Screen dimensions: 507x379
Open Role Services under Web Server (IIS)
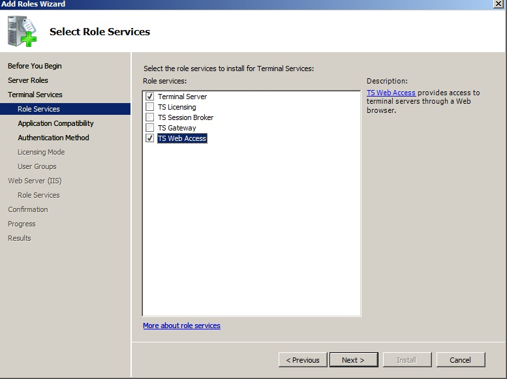38,195
